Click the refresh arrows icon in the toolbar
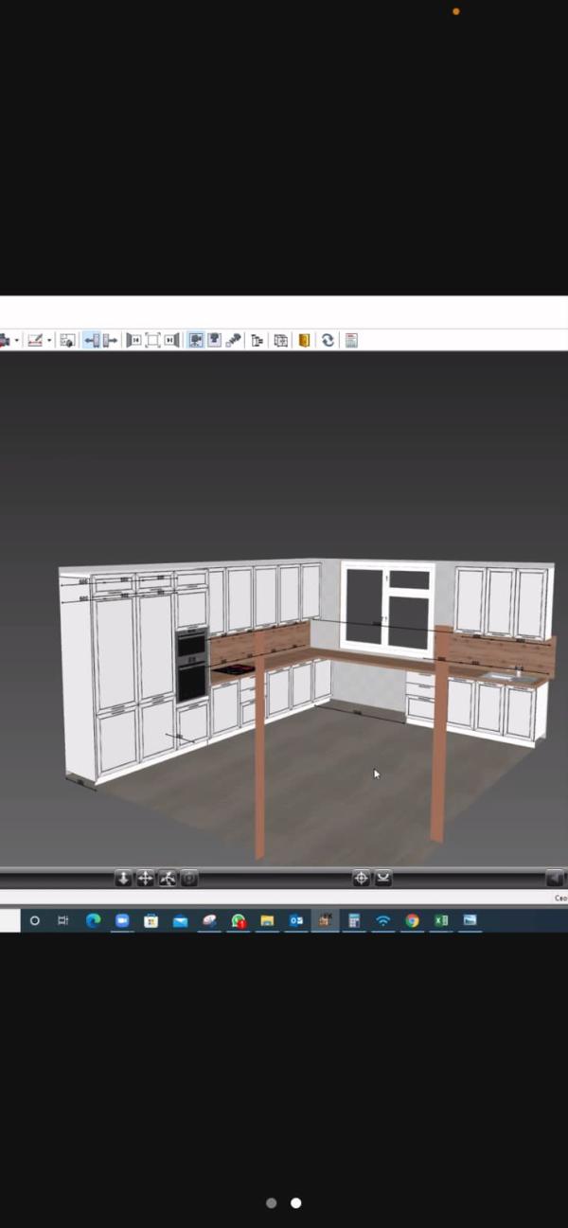The height and width of the screenshot is (1228, 568). point(328,340)
